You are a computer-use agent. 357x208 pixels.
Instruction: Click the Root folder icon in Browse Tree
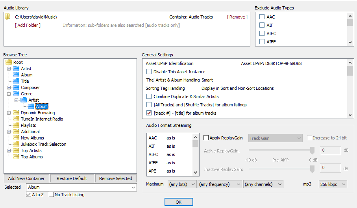tap(9, 62)
